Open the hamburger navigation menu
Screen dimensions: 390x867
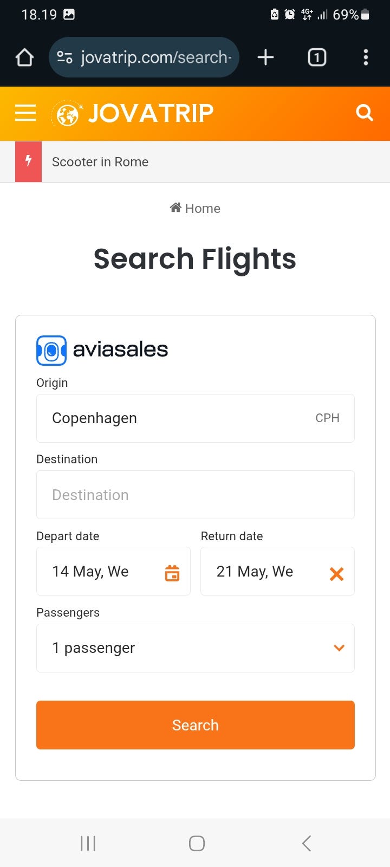coord(25,113)
